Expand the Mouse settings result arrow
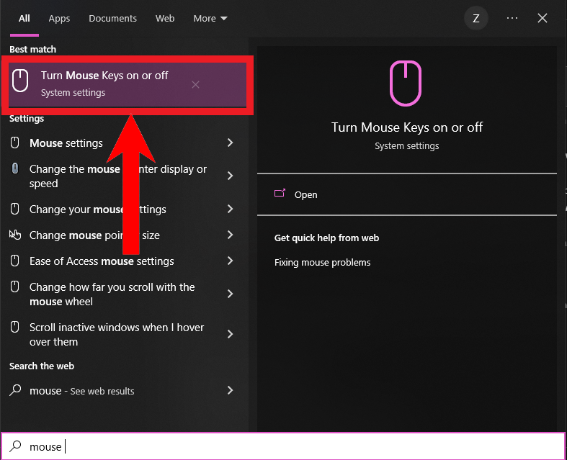The width and height of the screenshot is (567, 460). [230, 143]
